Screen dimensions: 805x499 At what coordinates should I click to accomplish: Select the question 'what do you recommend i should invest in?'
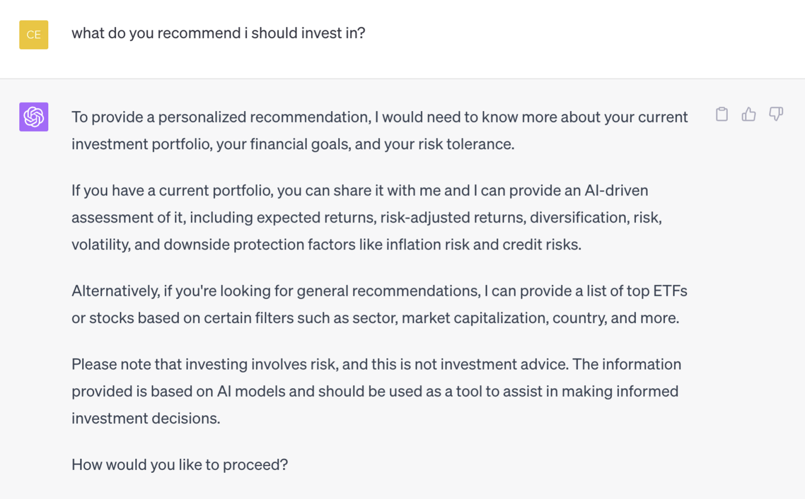point(219,33)
